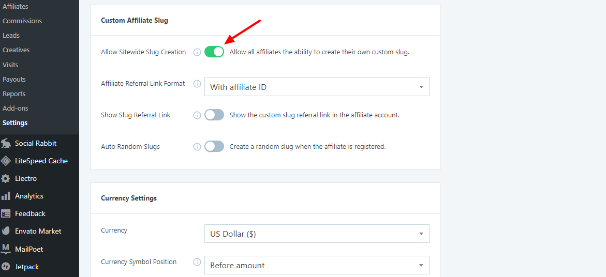Click the Jetpack lightning icon
The image size is (606, 277).
coord(6,267)
